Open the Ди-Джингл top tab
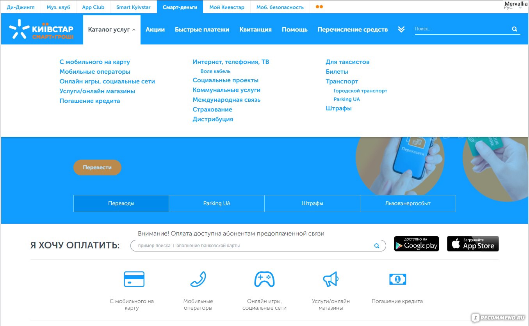529x326 pixels. [20, 7]
